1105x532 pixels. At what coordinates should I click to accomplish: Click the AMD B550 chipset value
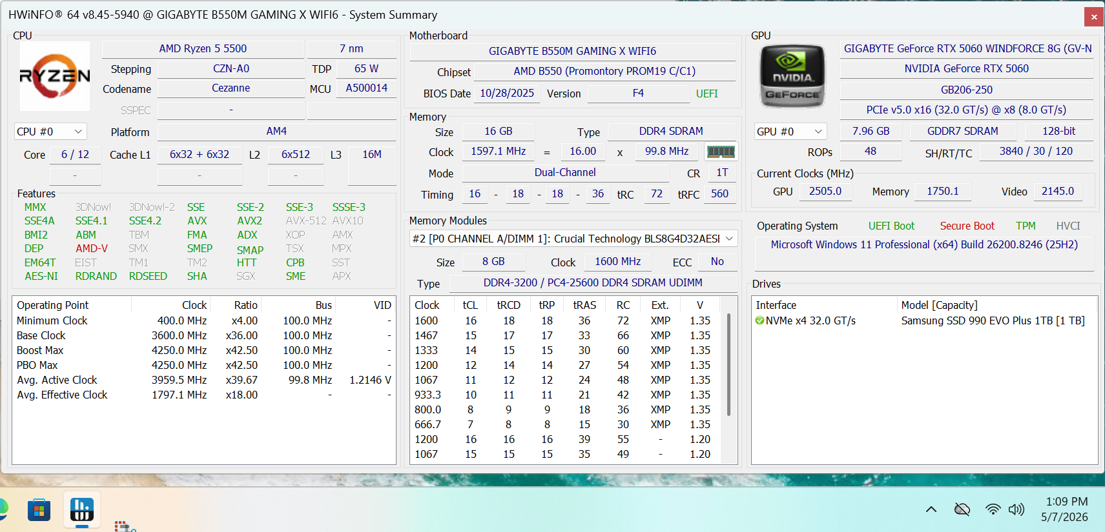[604, 71]
